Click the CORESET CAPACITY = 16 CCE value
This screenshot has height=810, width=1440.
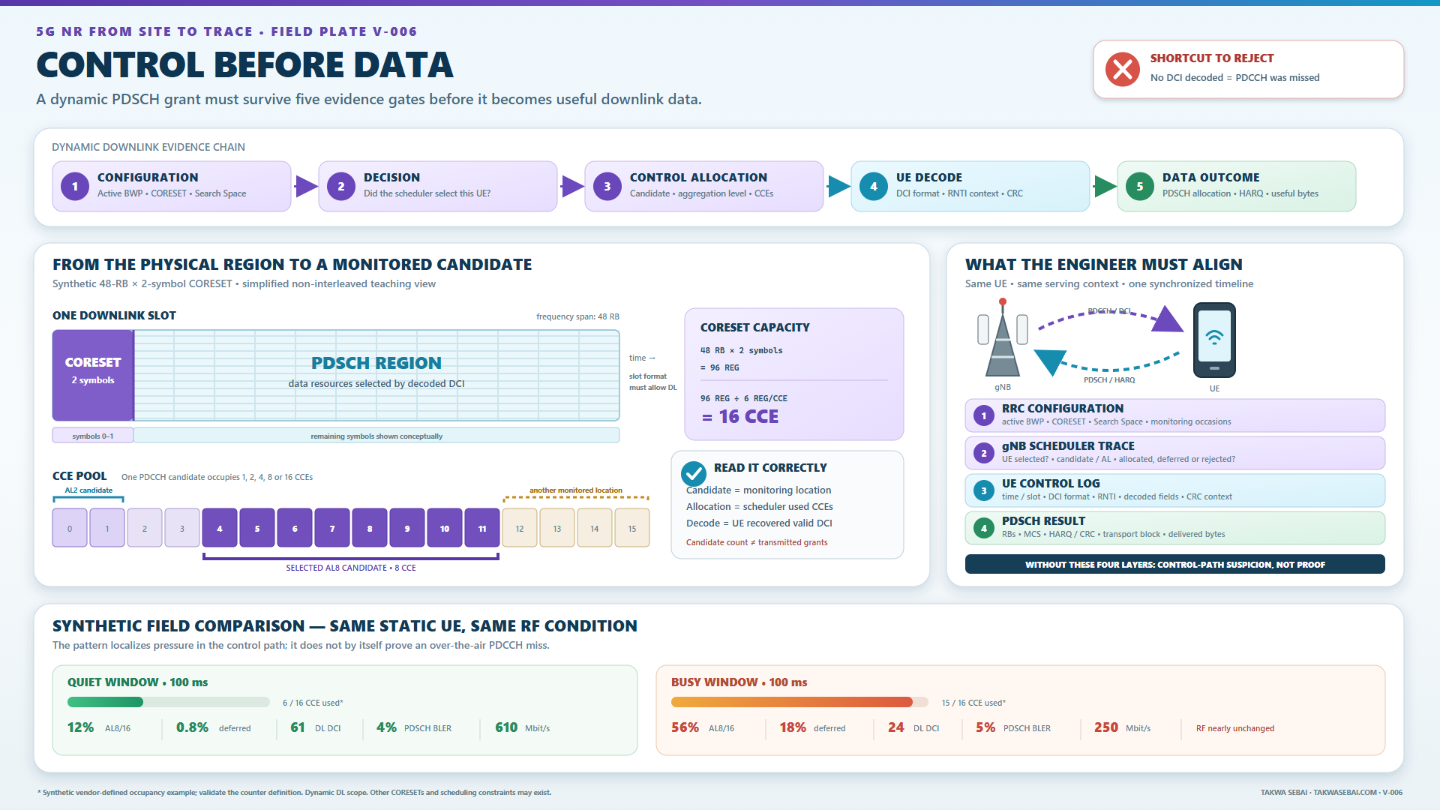(x=740, y=416)
